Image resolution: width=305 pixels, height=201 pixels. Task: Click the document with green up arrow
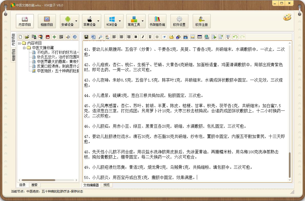(221, 37)
